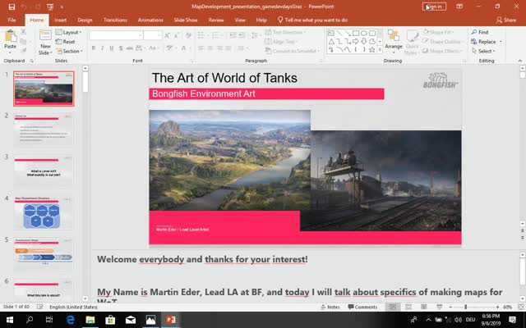Click zoom out minus button
The height and width of the screenshot is (328, 526).
pyautogui.click(x=450, y=307)
